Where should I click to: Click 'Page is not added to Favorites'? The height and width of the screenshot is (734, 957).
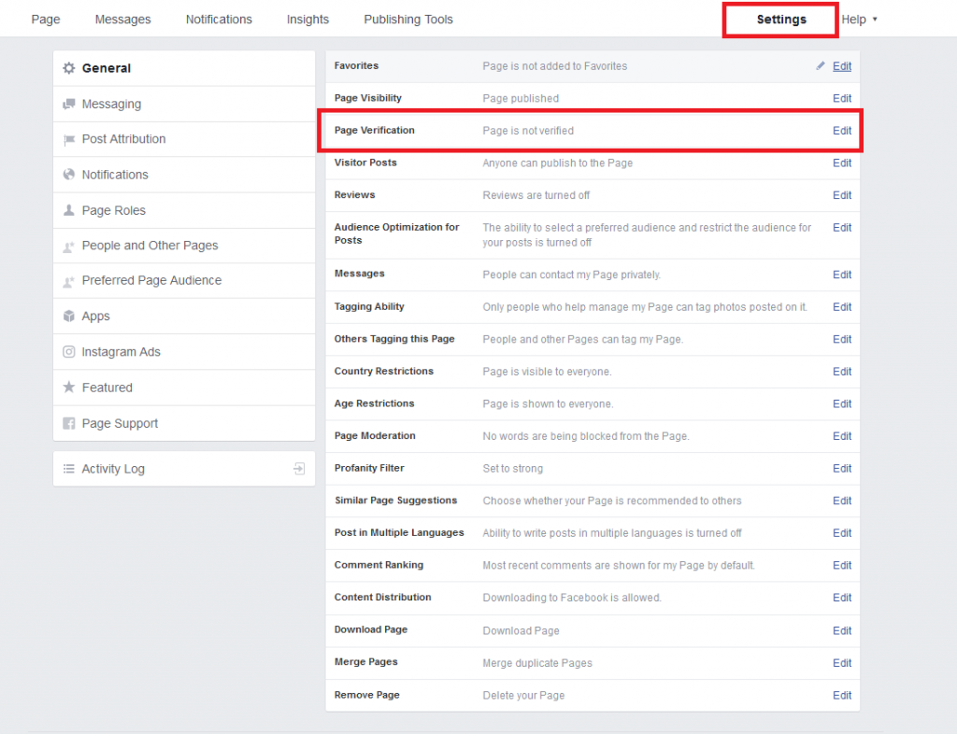555,66
